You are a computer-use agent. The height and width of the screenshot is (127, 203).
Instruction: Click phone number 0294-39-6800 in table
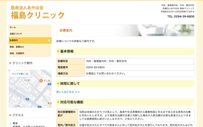point(95,67)
